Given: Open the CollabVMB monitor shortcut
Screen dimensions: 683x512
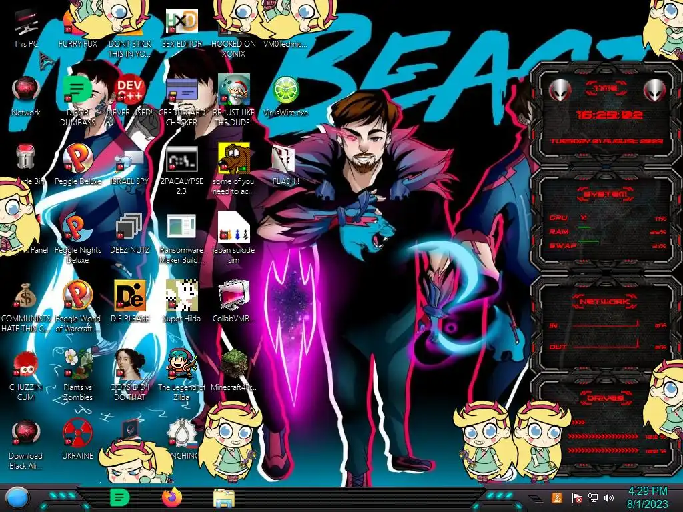Looking at the screenshot, I should 233,301.
